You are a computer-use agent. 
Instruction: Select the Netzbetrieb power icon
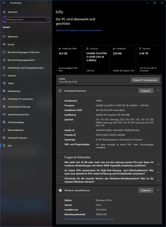coord(4,68)
